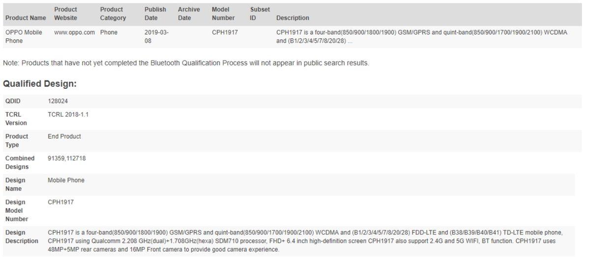Click the combined designs value 91359,112718
590x257 pixels.
point(66,158)
